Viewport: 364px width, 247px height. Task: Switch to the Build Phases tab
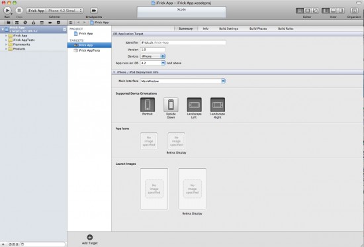pos(258,28)
